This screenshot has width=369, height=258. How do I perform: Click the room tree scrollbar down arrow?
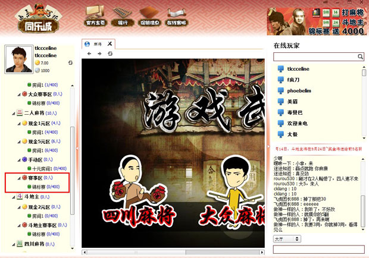pyautogui.click(x=72, y=248)
